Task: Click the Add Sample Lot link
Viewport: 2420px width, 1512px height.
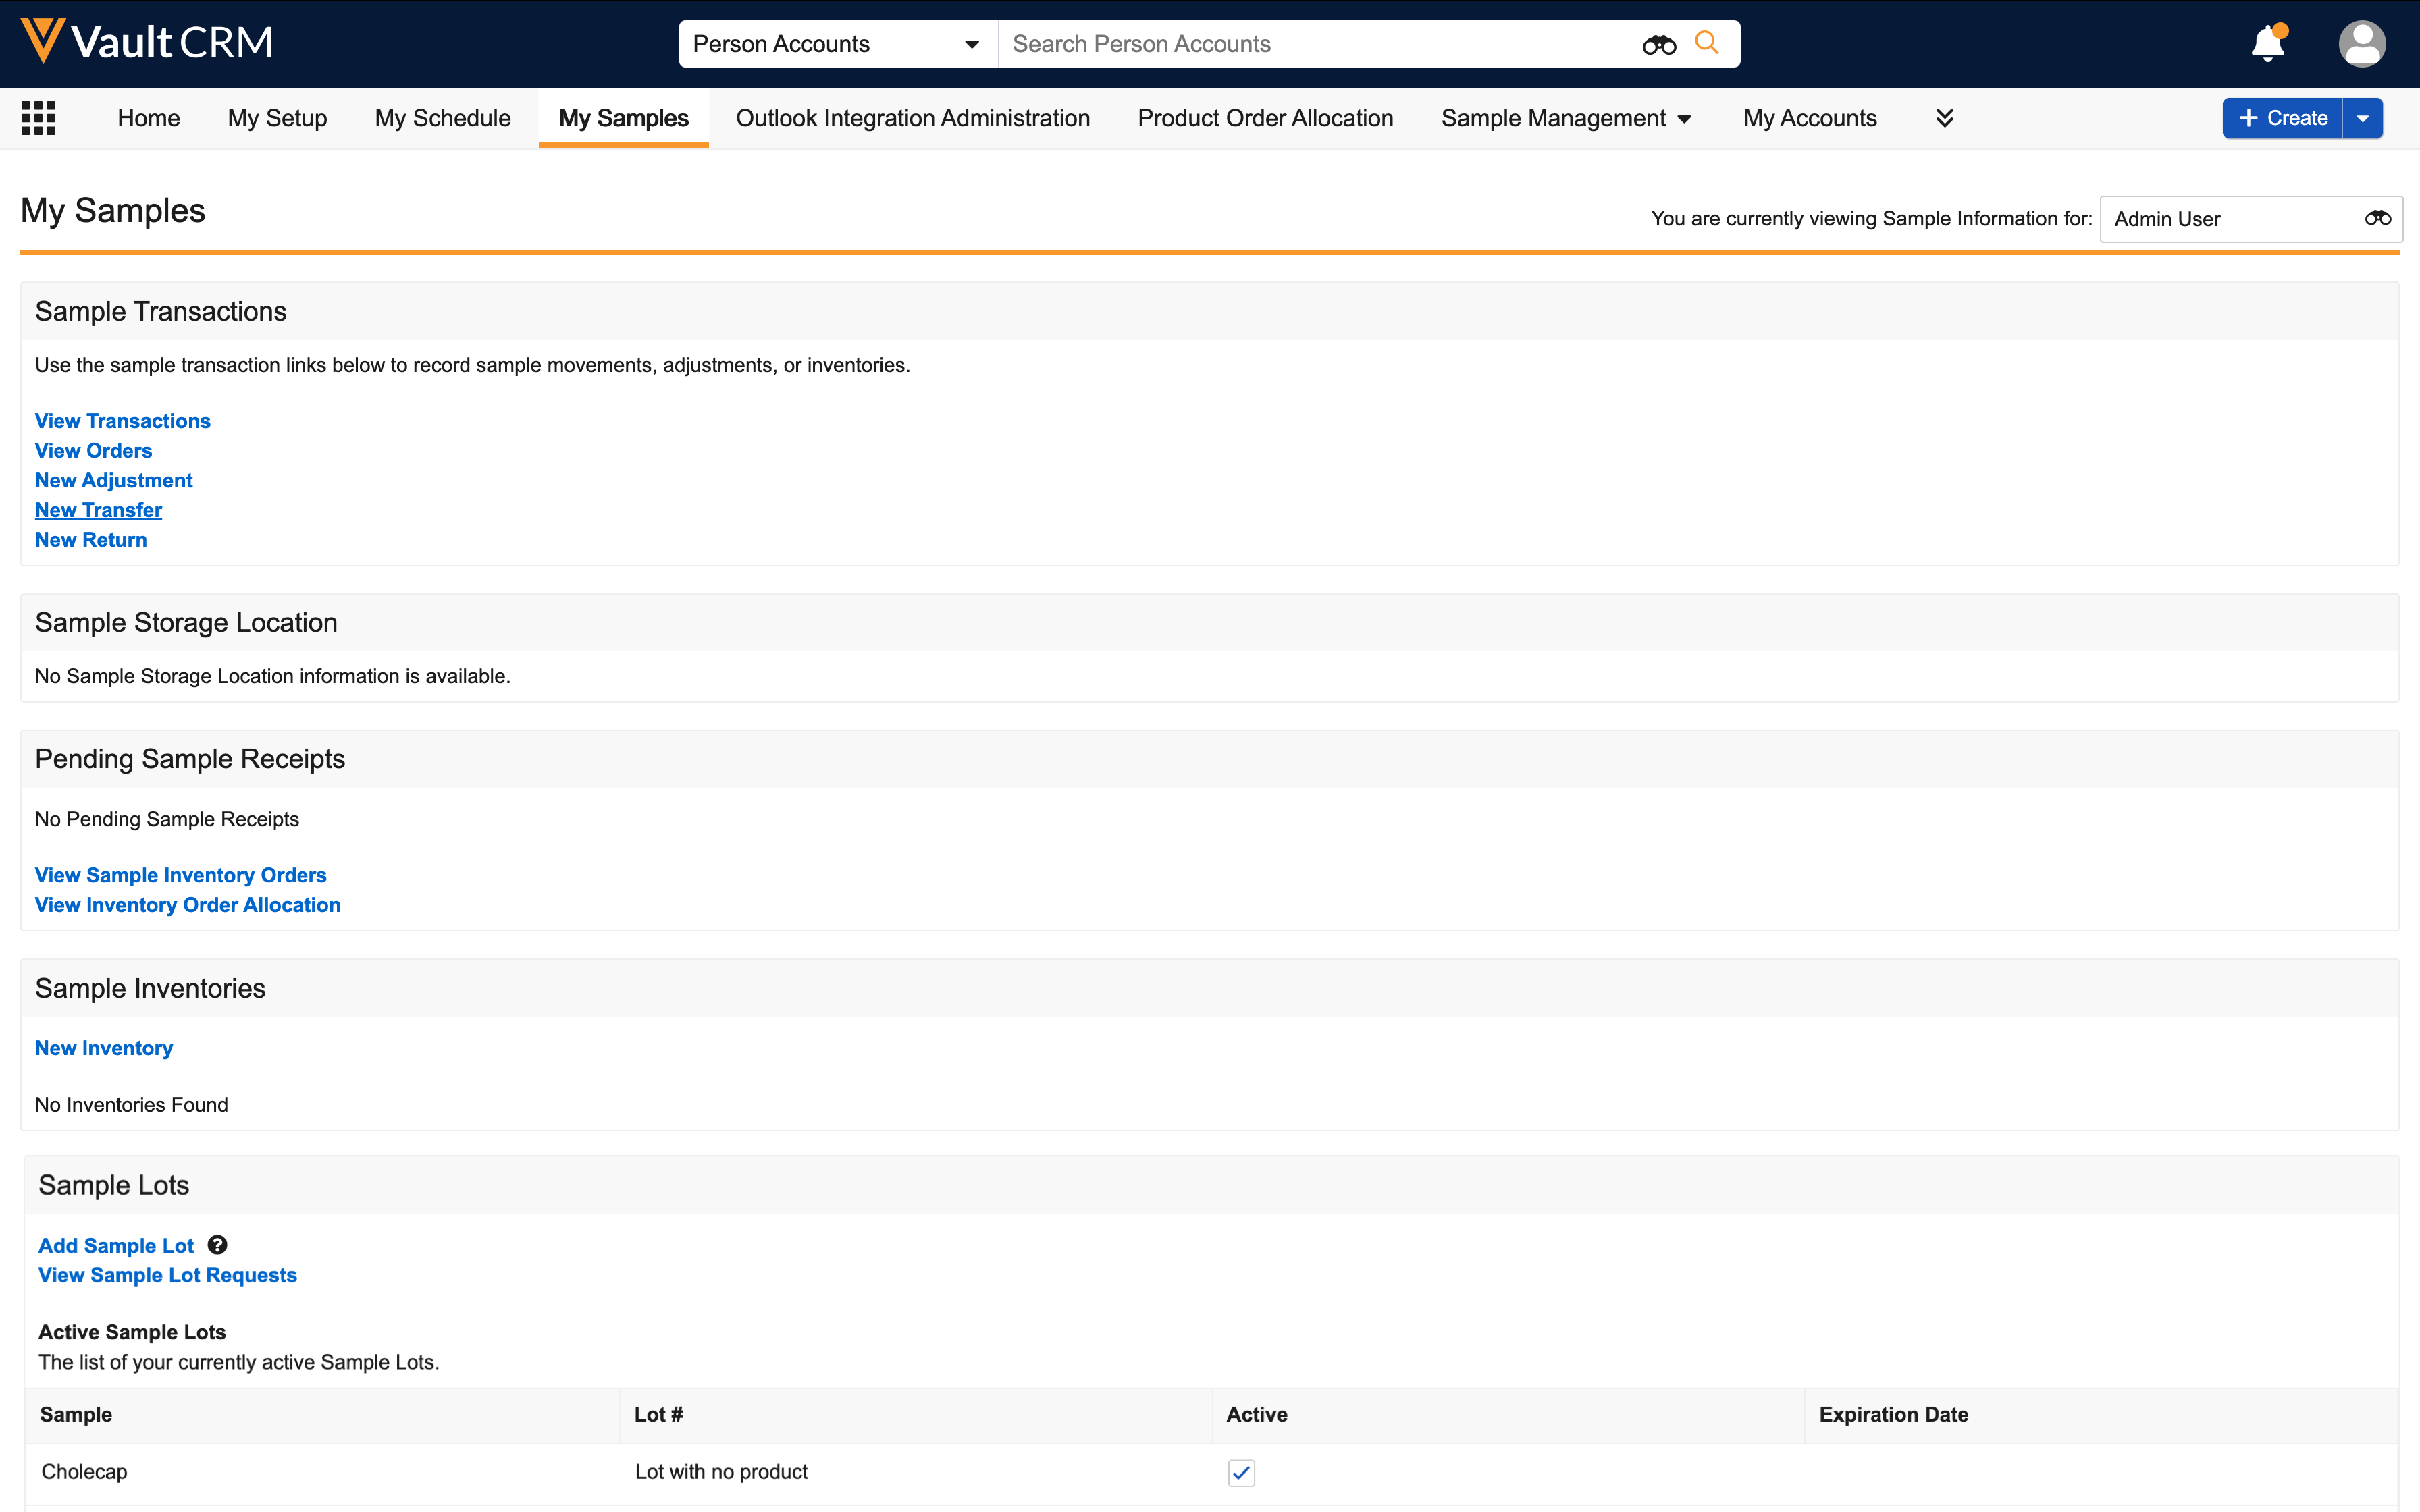Action: coord(116,1245)
